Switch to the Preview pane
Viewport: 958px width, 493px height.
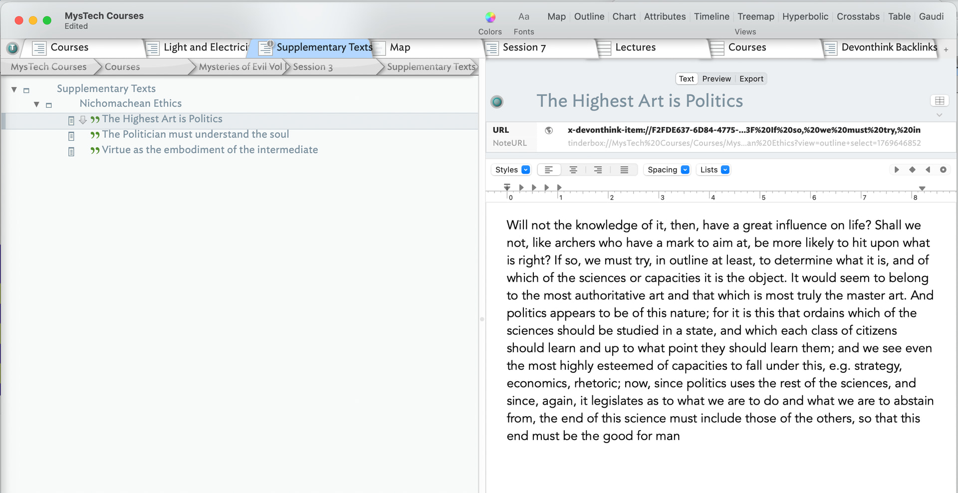716,79
